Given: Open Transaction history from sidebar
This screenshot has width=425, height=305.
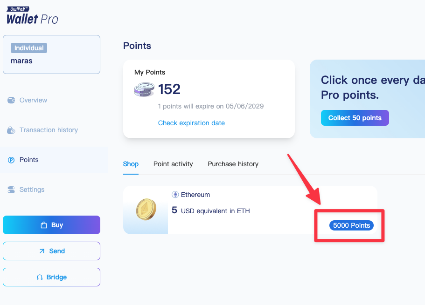Looking at the screenshot, I should (49, 130).
